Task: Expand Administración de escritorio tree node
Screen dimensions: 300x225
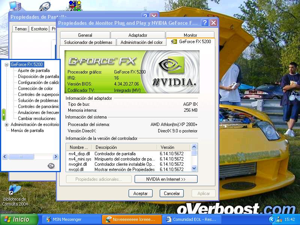Action: (6, 125)
